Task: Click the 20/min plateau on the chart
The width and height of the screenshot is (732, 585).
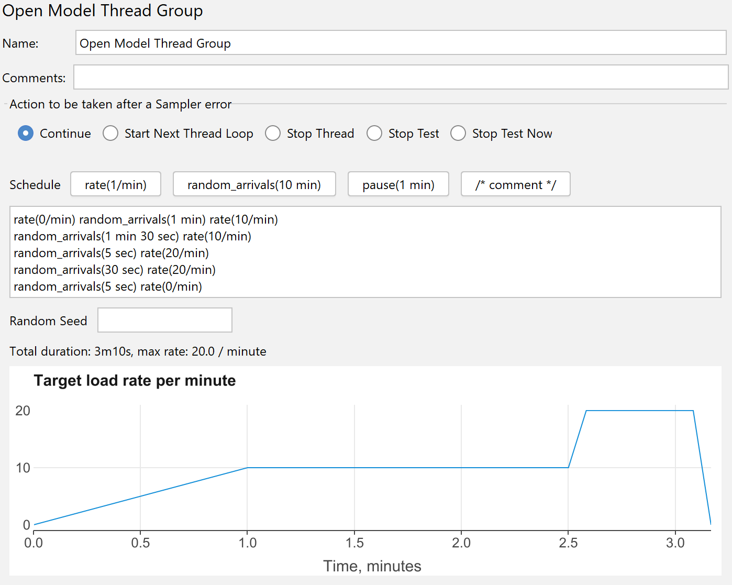Action: [639, 411]
